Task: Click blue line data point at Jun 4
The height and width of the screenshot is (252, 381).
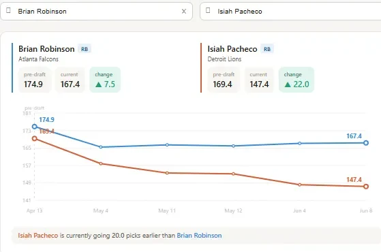Action: pos(300,143)
